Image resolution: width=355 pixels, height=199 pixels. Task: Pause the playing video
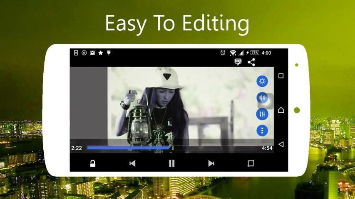pyautogui.click(x=171, y=163)
